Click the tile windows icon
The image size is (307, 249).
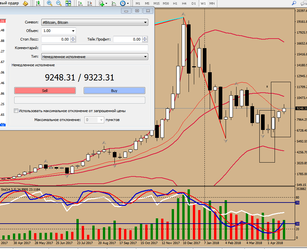tap(68, 3)
